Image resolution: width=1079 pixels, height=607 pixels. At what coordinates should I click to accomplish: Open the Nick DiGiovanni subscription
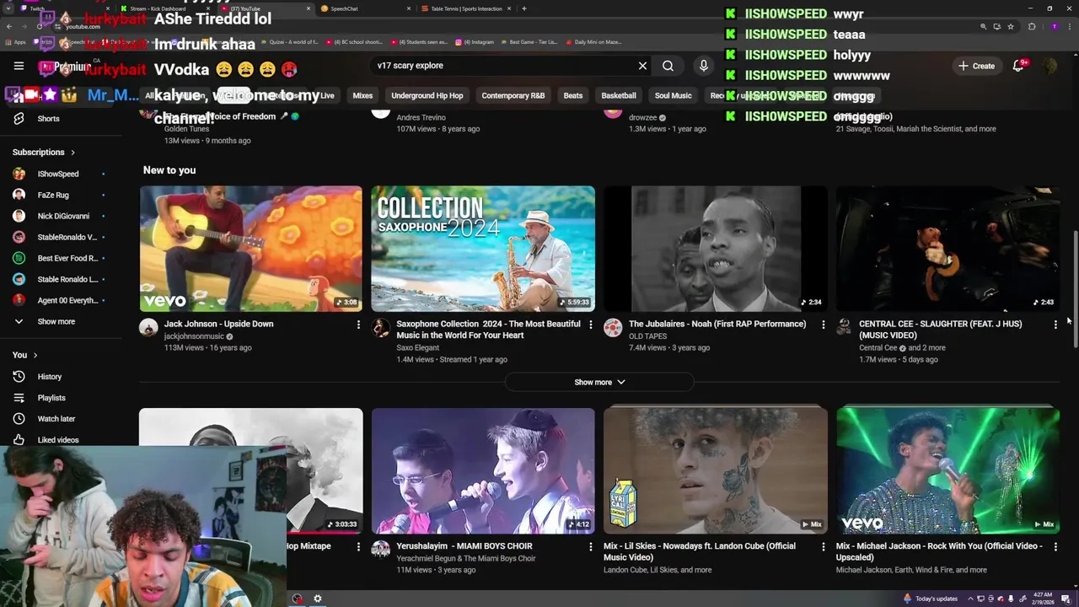coord(59,216)
